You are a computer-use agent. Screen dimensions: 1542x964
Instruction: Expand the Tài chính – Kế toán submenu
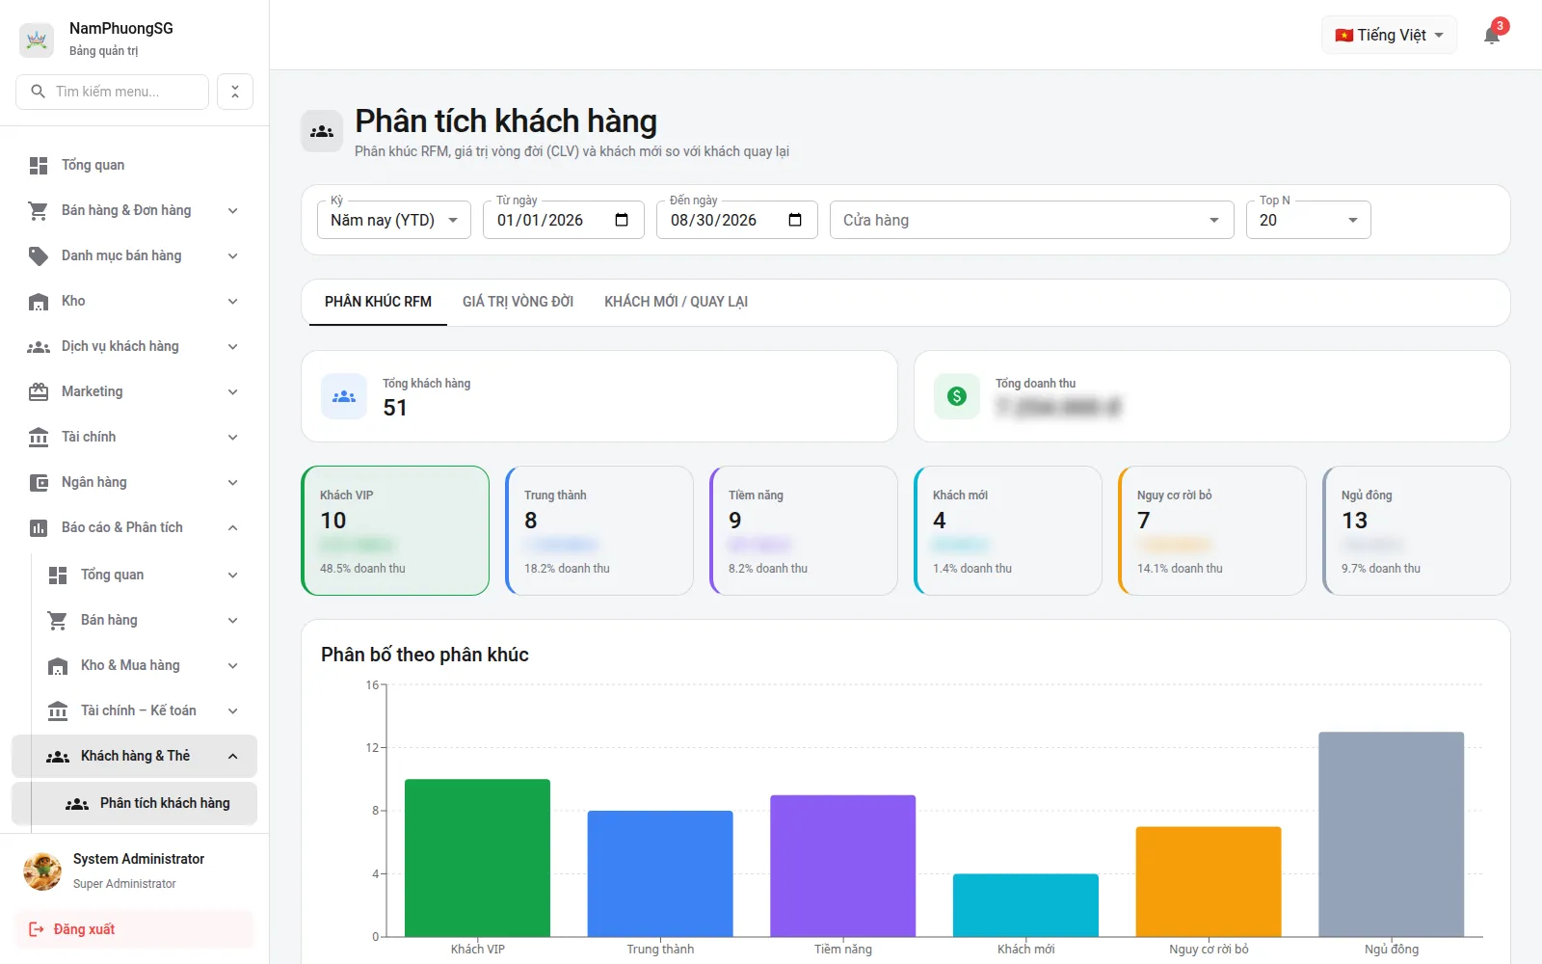coord(232,710)
